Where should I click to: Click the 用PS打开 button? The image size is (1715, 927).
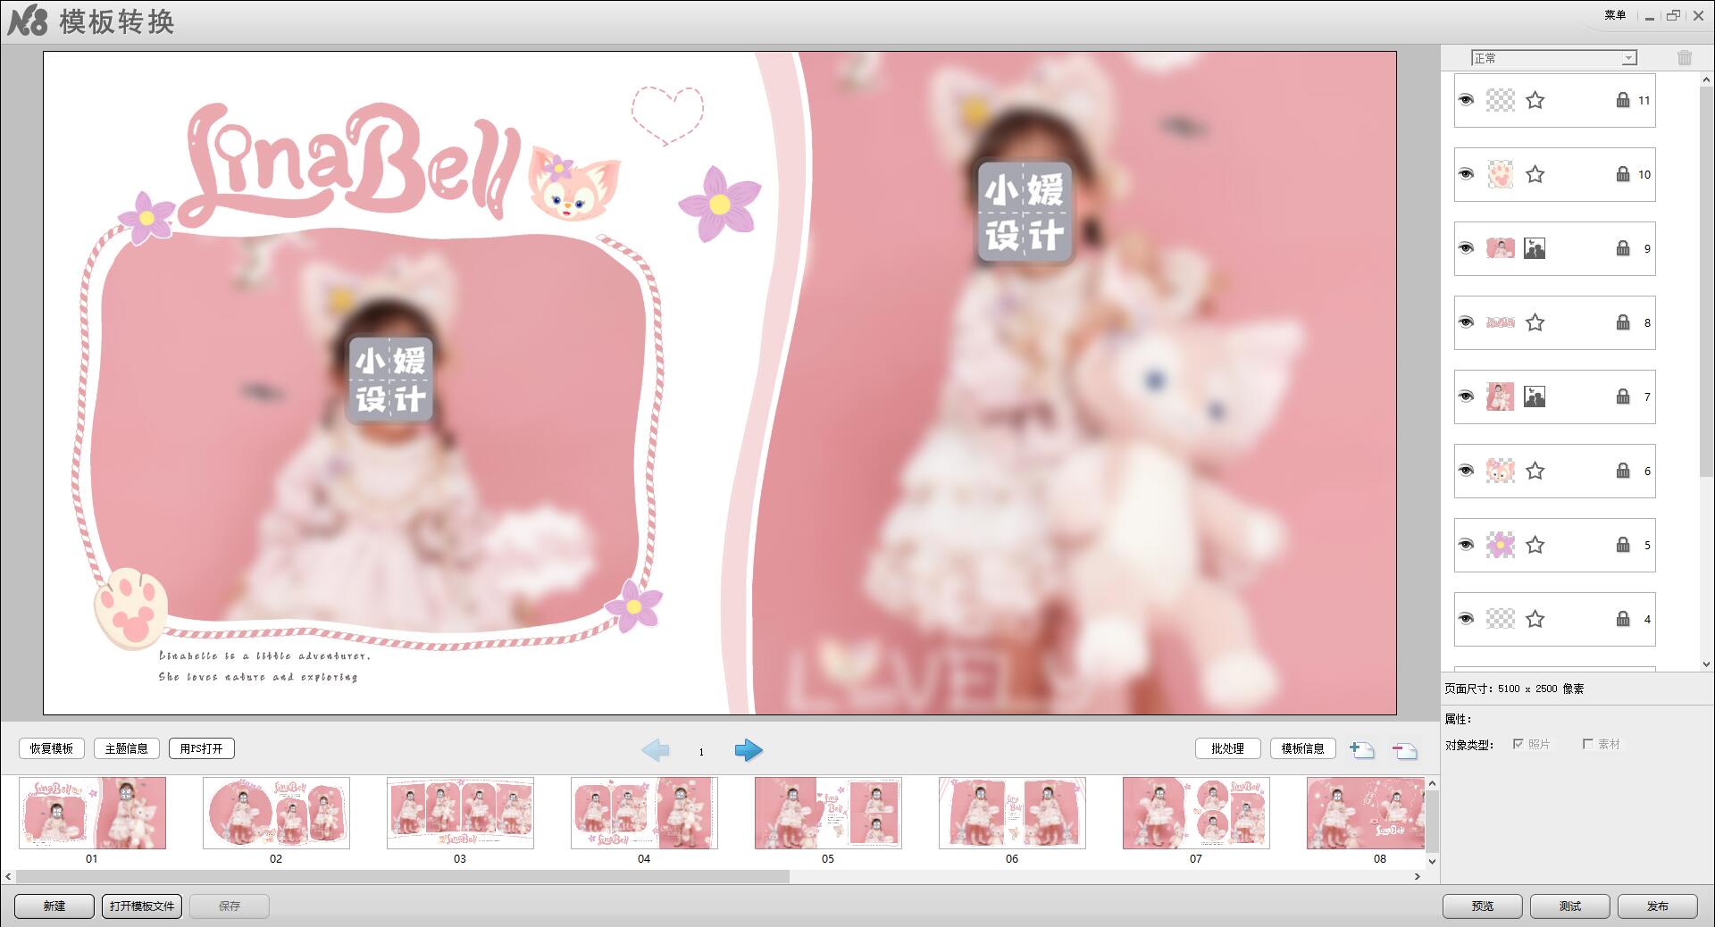[201, 748]
